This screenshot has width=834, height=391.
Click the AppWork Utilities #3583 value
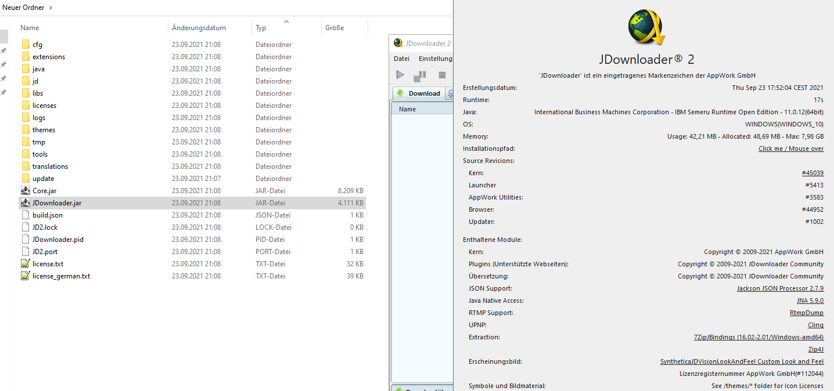814,198
